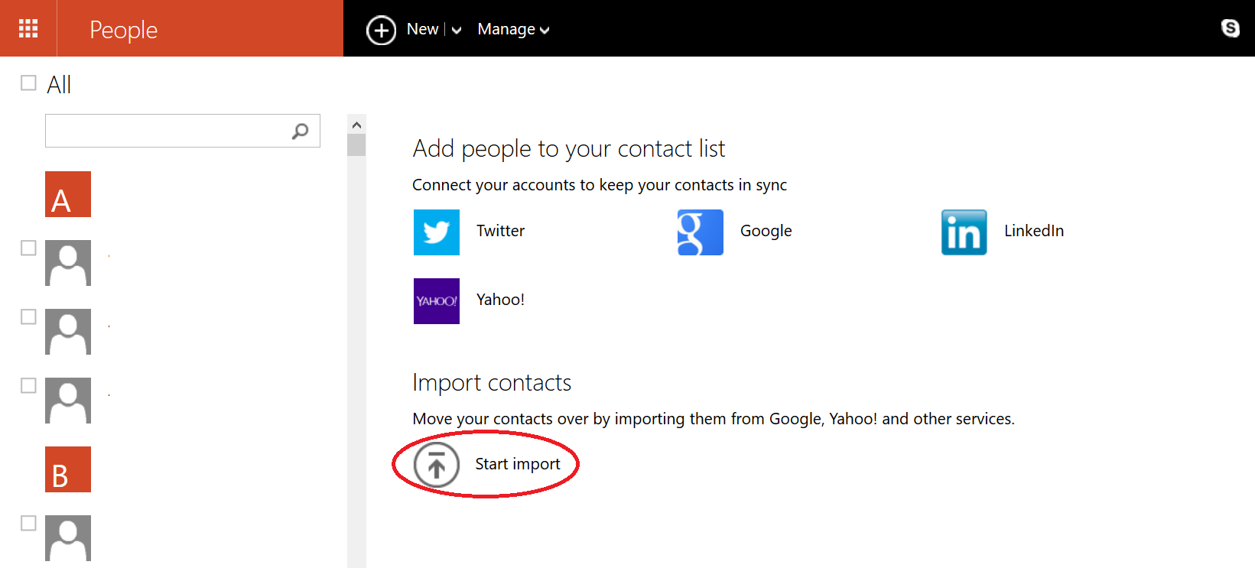Click the Start import upload icon
1255x568 pixels.
point(437,465)
